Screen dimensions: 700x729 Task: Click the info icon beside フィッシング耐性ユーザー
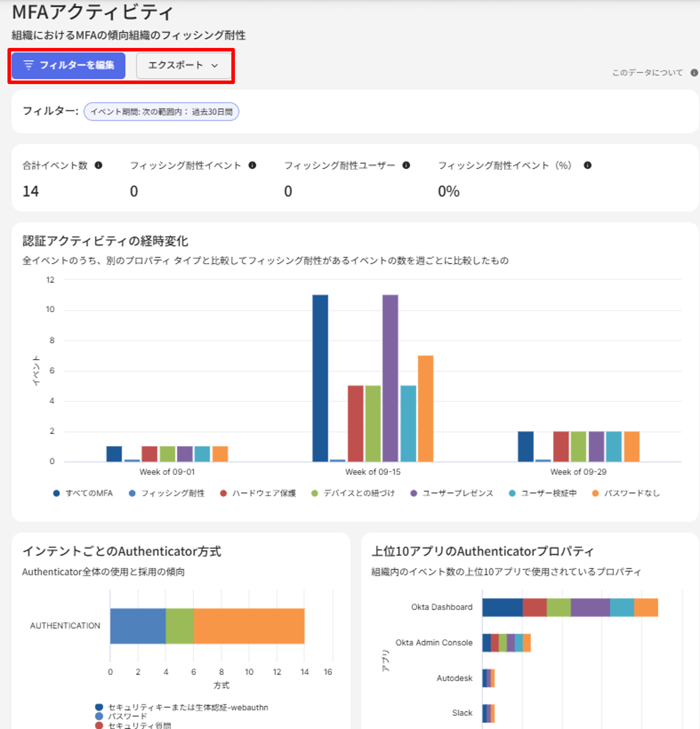[406, 165]
